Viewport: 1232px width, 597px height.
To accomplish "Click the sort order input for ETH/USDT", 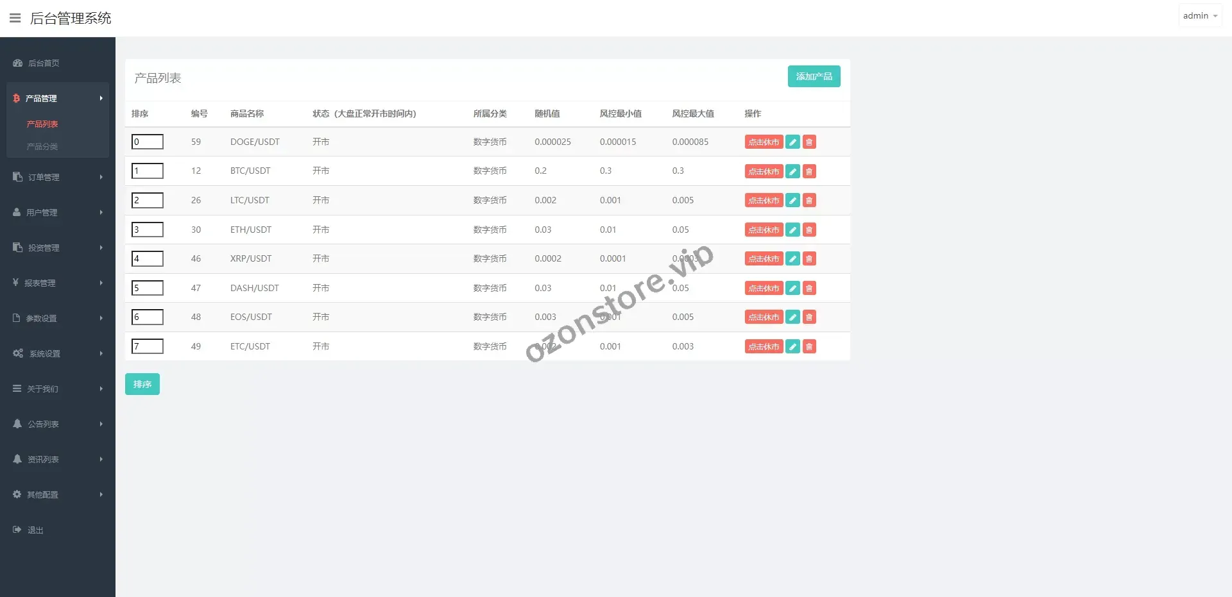I will [148, 230].
